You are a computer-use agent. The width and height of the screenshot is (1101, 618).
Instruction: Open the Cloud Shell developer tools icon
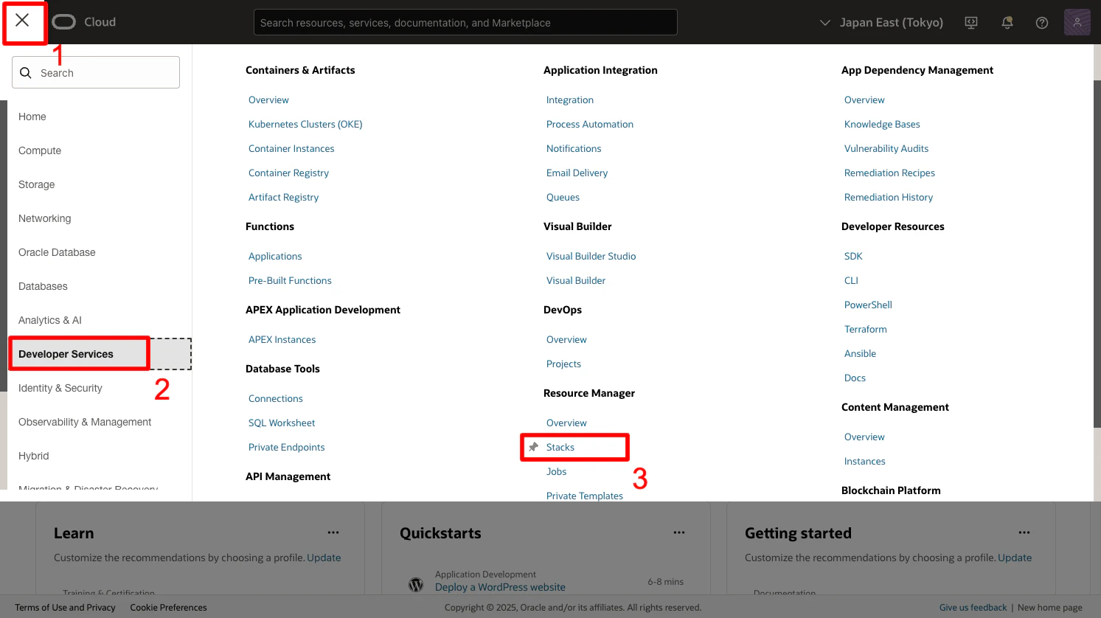[971, 23]
